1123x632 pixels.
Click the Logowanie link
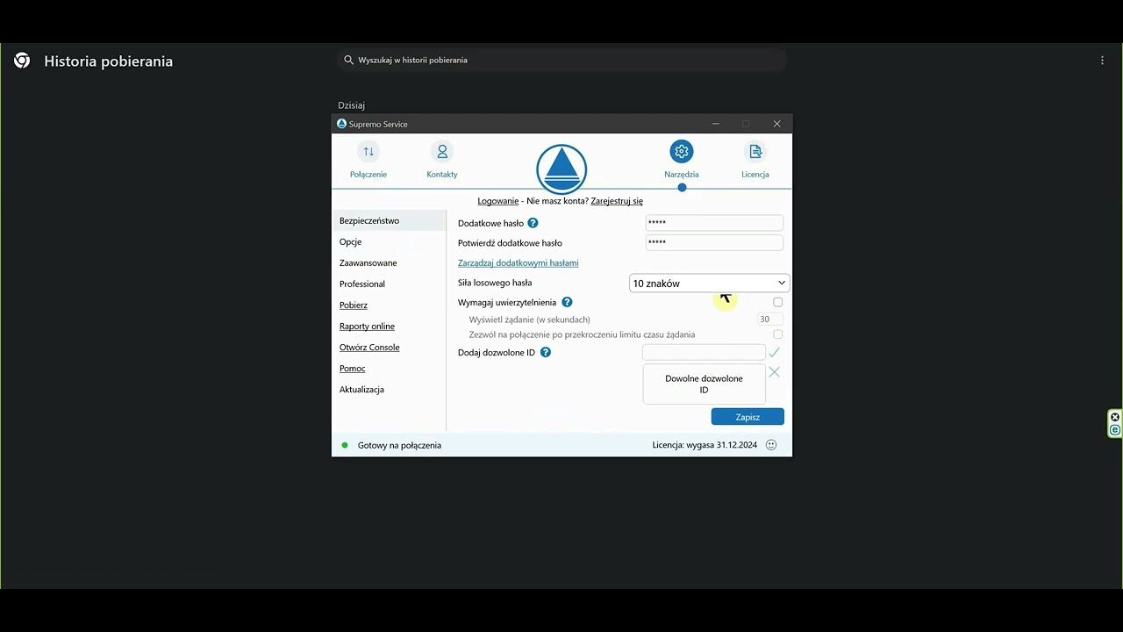coord(498,201)
